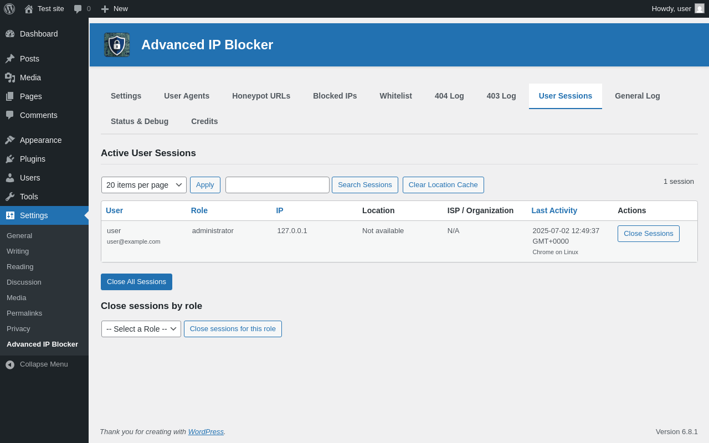Click the Not available location cell
This screenshot has width=709, height=443.
click(x=383, y=231)
